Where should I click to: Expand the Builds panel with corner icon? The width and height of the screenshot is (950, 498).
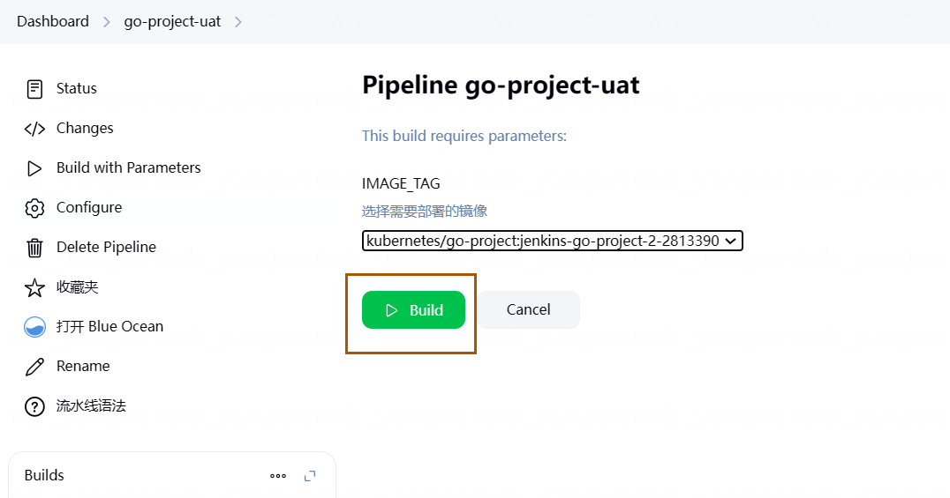tap(310, 476)
